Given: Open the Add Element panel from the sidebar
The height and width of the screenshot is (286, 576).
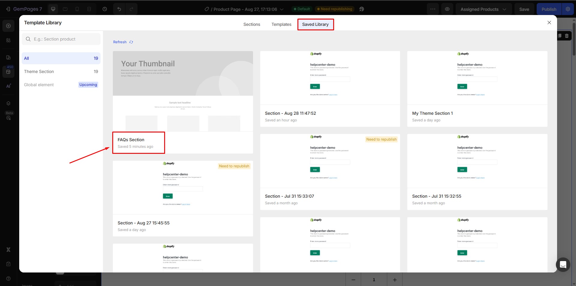Looking at the screenshot, I should point(8,26).
